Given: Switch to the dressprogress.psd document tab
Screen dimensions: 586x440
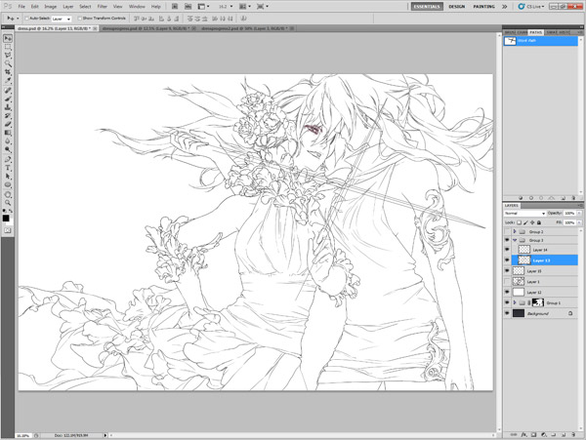Looking at the screenshot, I should (146, 28).
